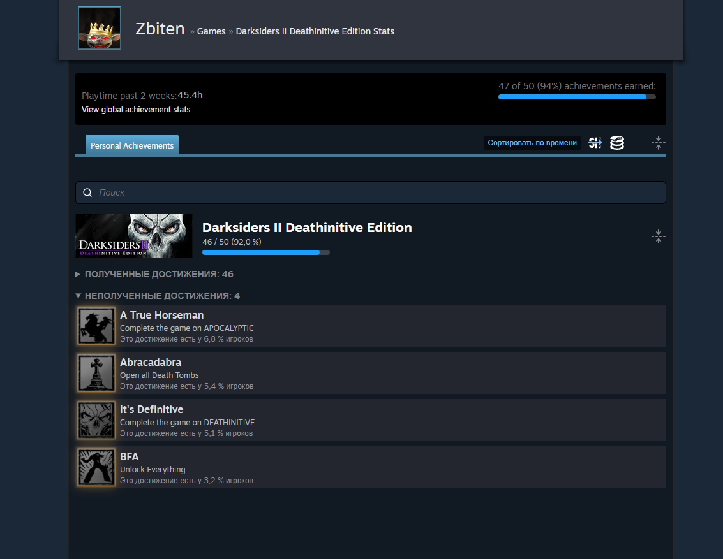Click the 3,2 % players stat line
The height and width of the screenshot is (559, 723).
(187, 481)
